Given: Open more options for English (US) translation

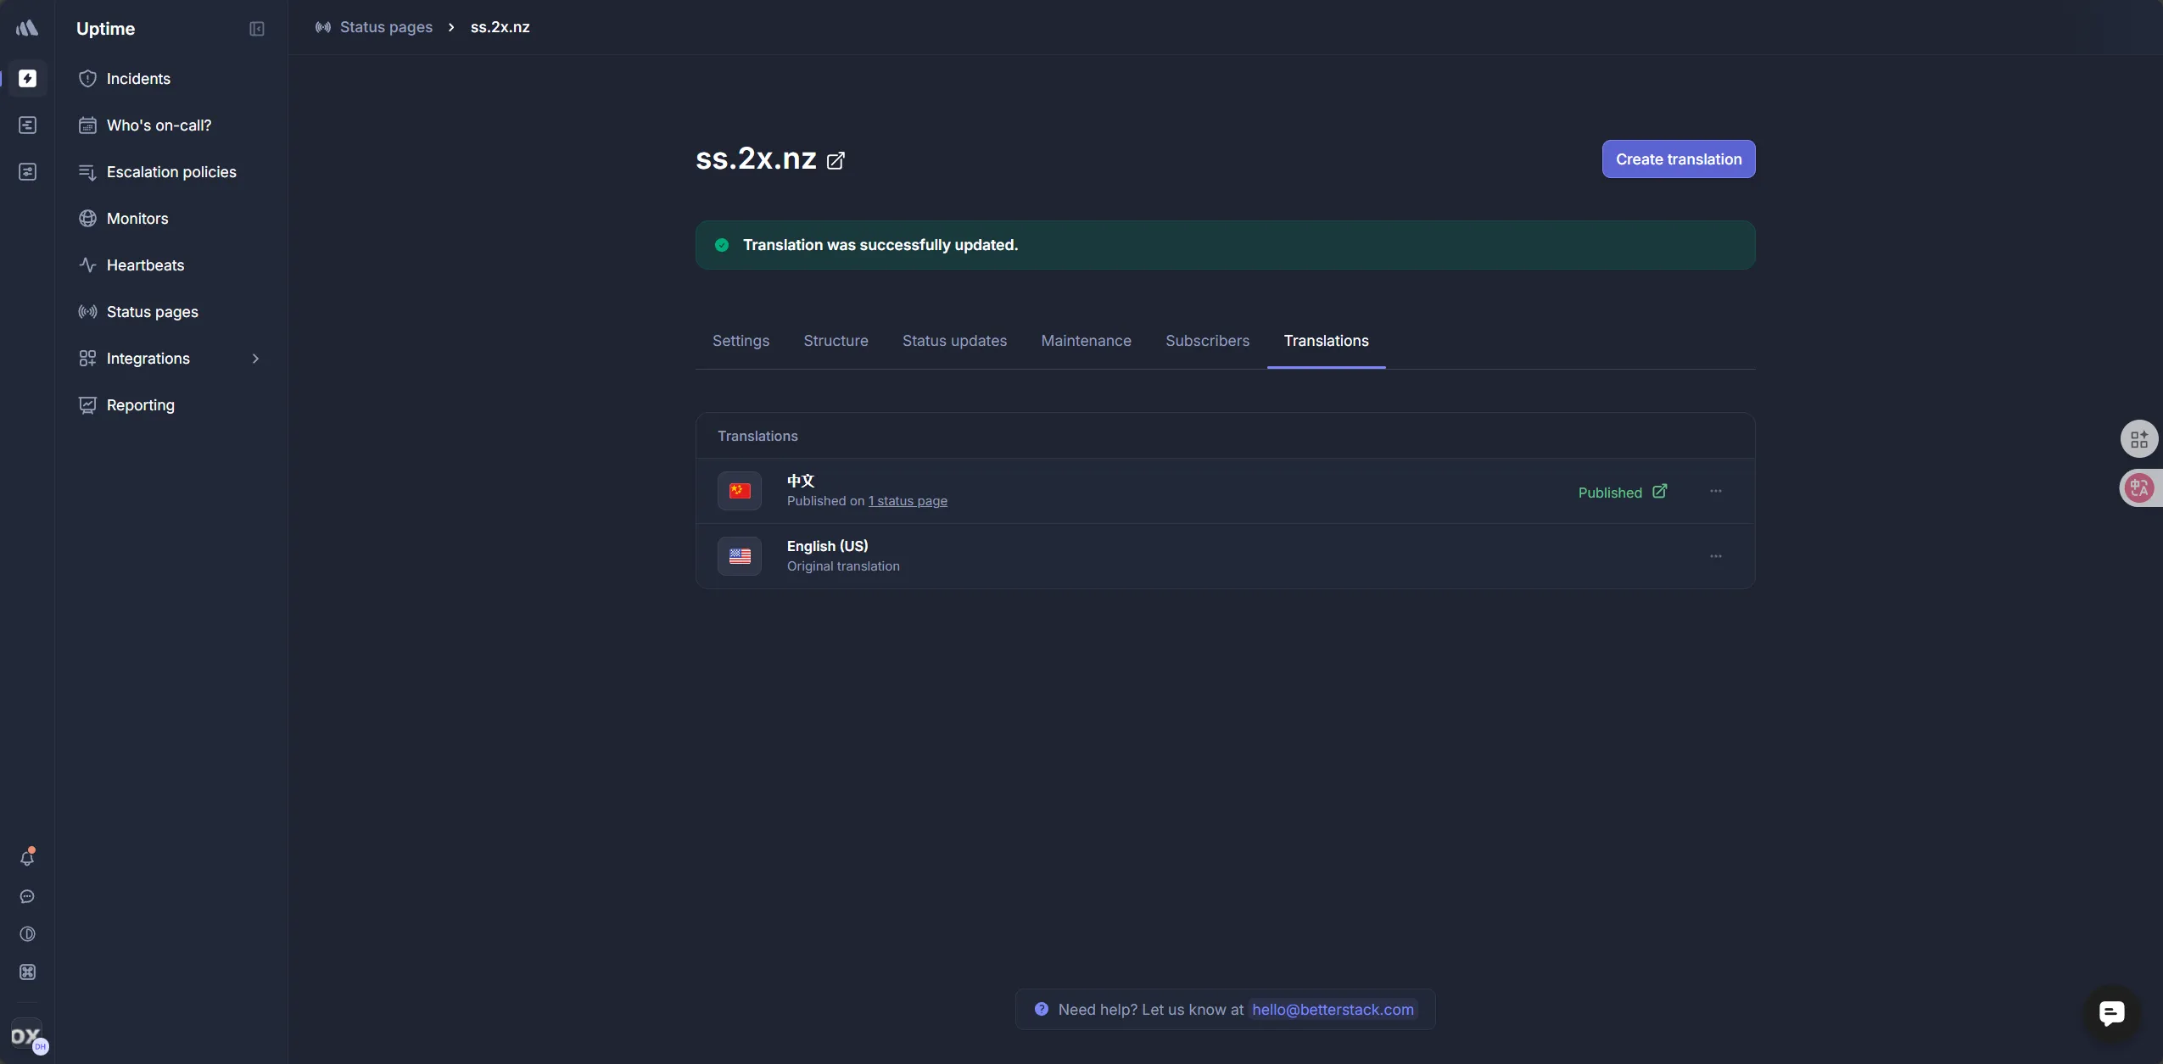Looking at the screenshot, I should (1716, 557).
